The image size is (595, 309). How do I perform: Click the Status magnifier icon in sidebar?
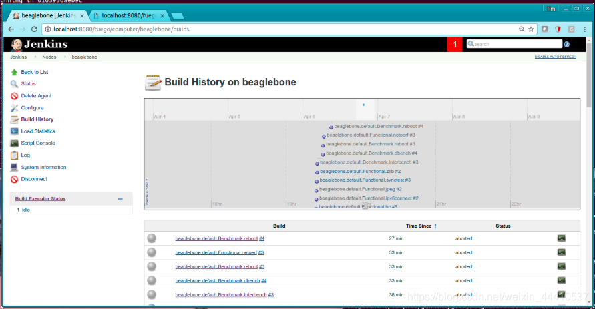pos(14,84)
